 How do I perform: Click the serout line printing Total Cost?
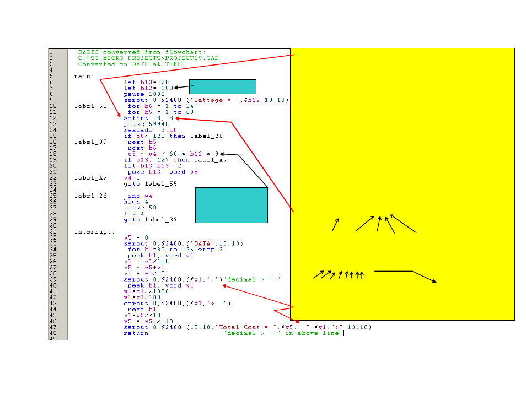247,327
